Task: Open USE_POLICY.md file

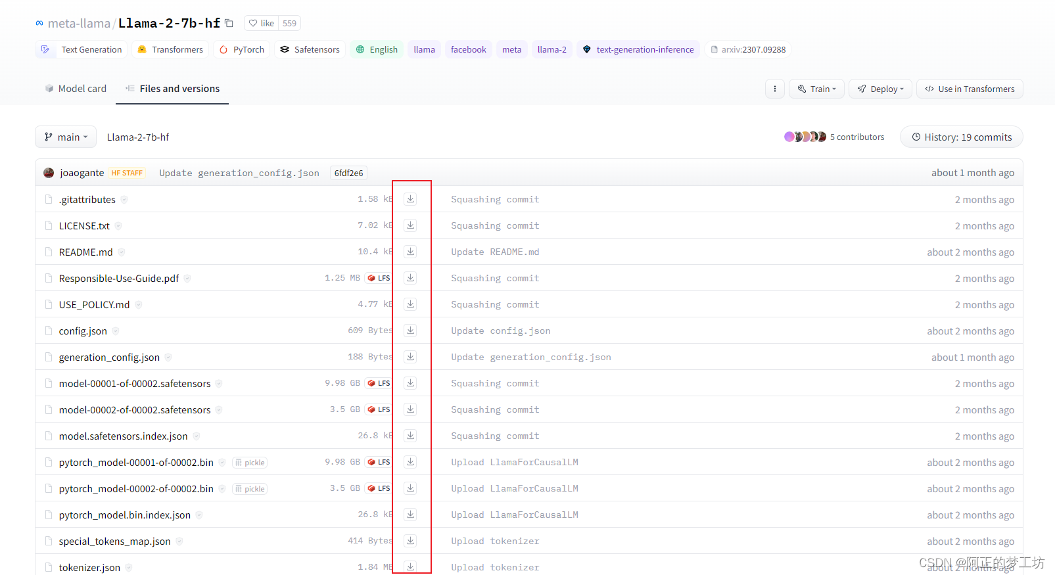Action: click(94, 304)
